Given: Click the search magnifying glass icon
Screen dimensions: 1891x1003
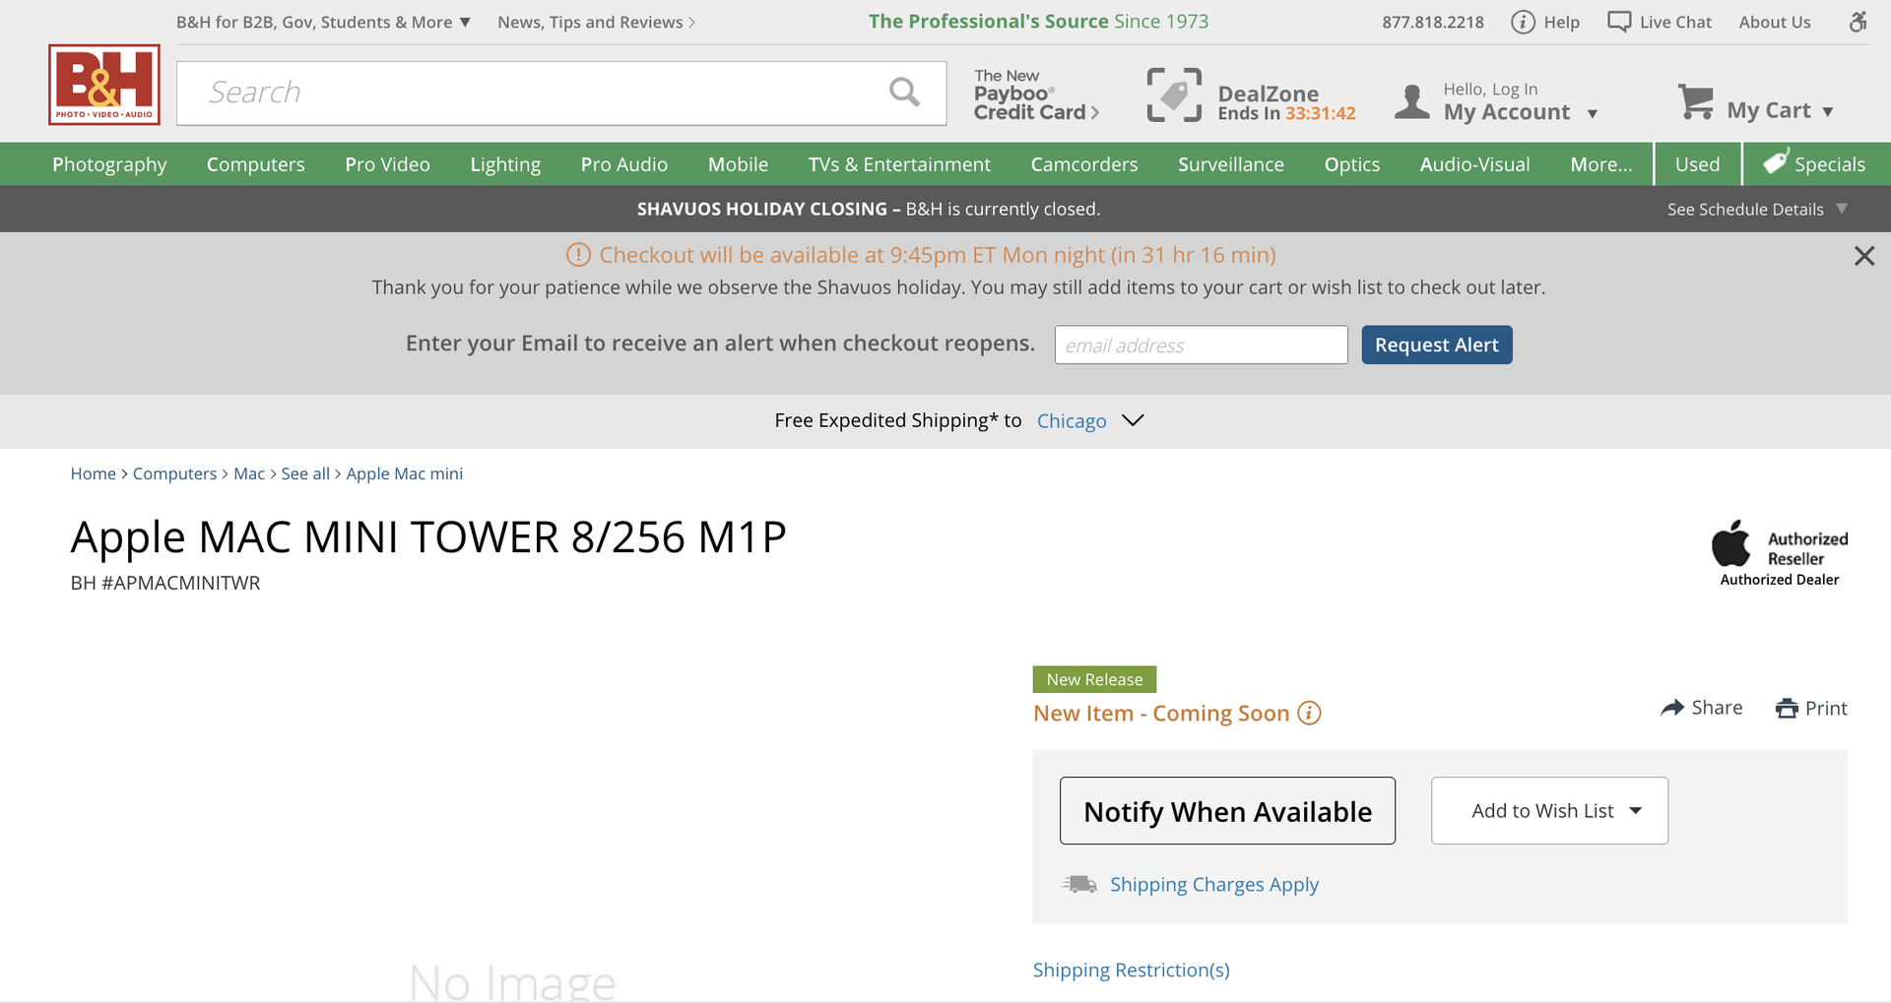Looking at the screenshot, I should 904,92.
